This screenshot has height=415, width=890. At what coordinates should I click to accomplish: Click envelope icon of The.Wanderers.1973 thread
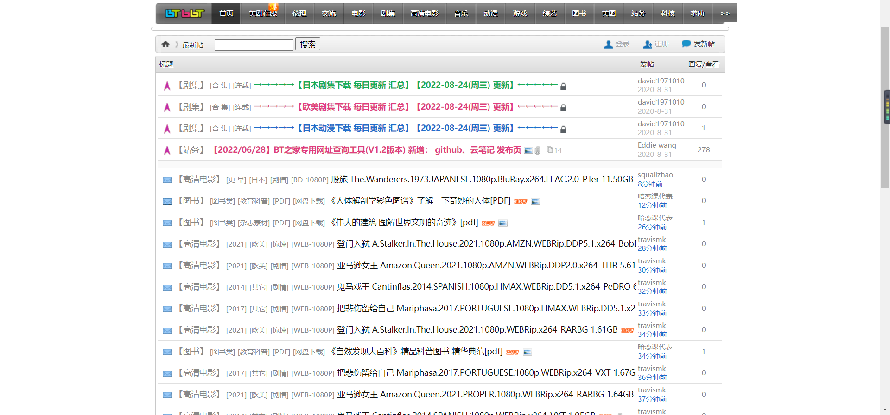[x=167, y=180]
